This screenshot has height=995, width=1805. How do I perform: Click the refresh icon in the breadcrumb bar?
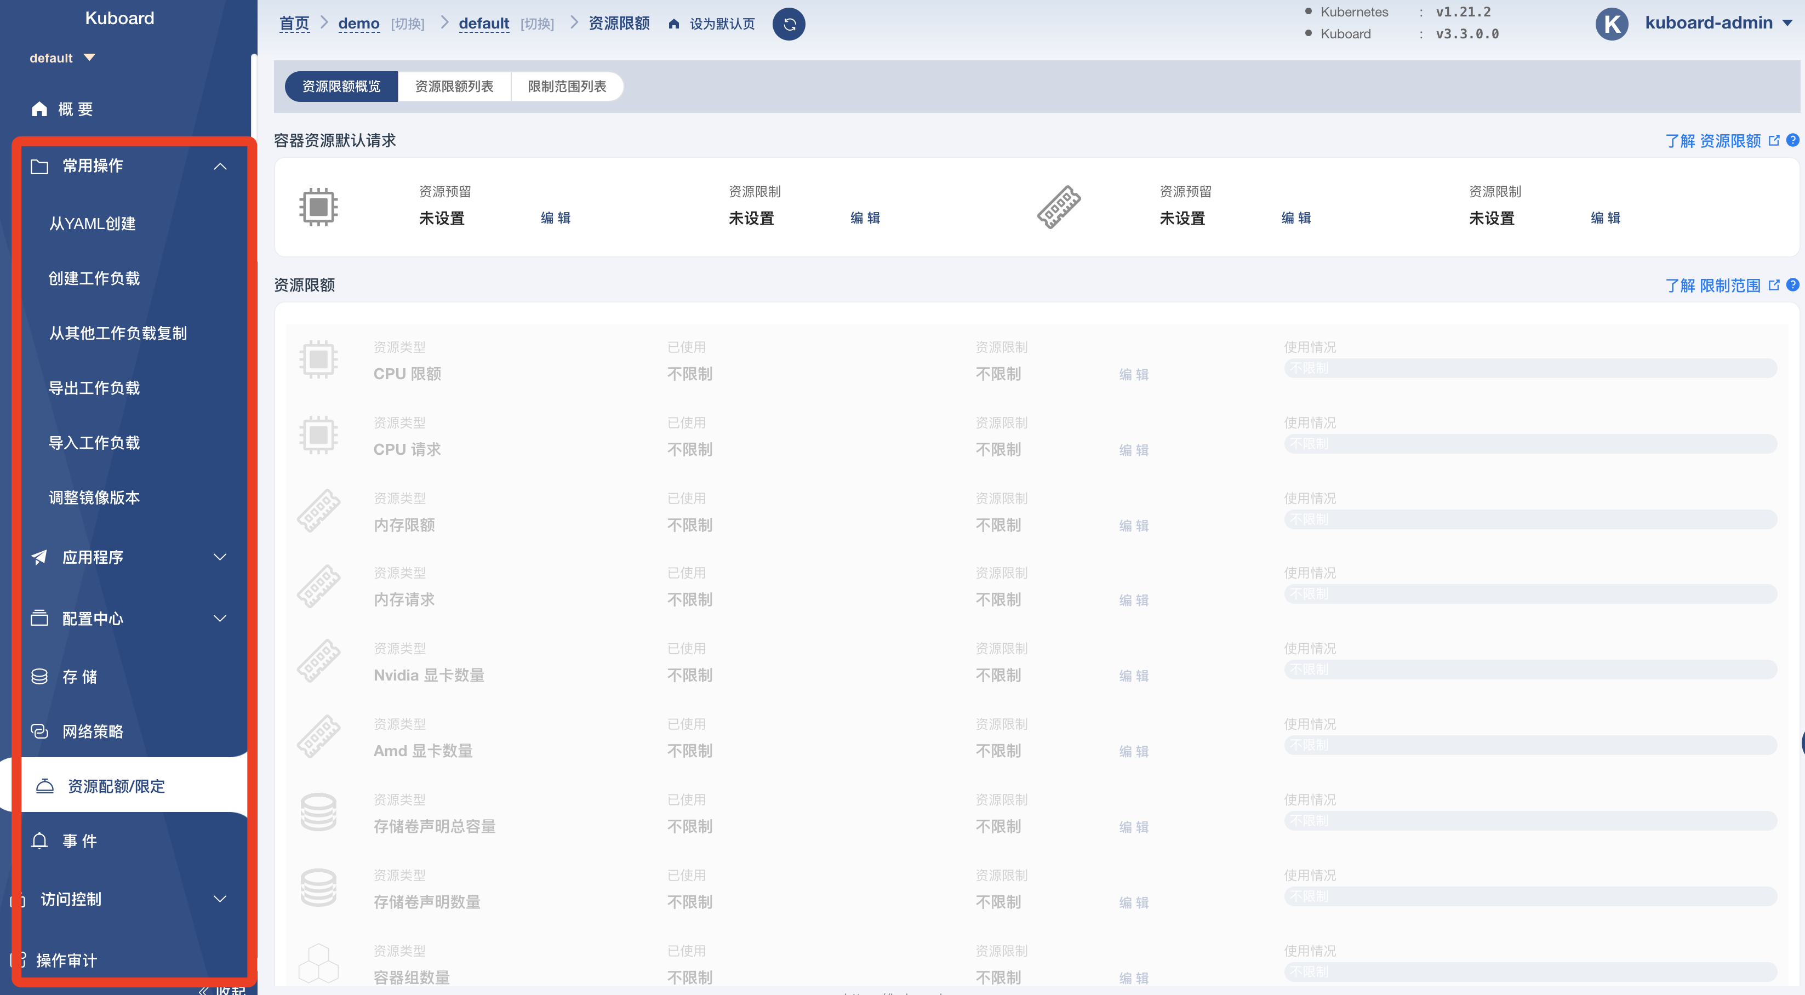click(x=789, y=24)
